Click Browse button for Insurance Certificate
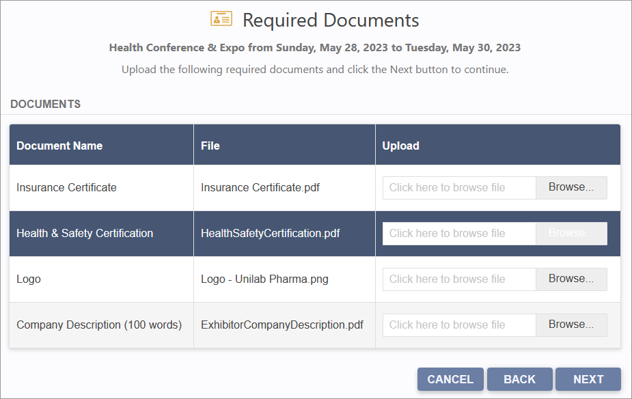This screenshot has height=399, width=632. [571, 187]
